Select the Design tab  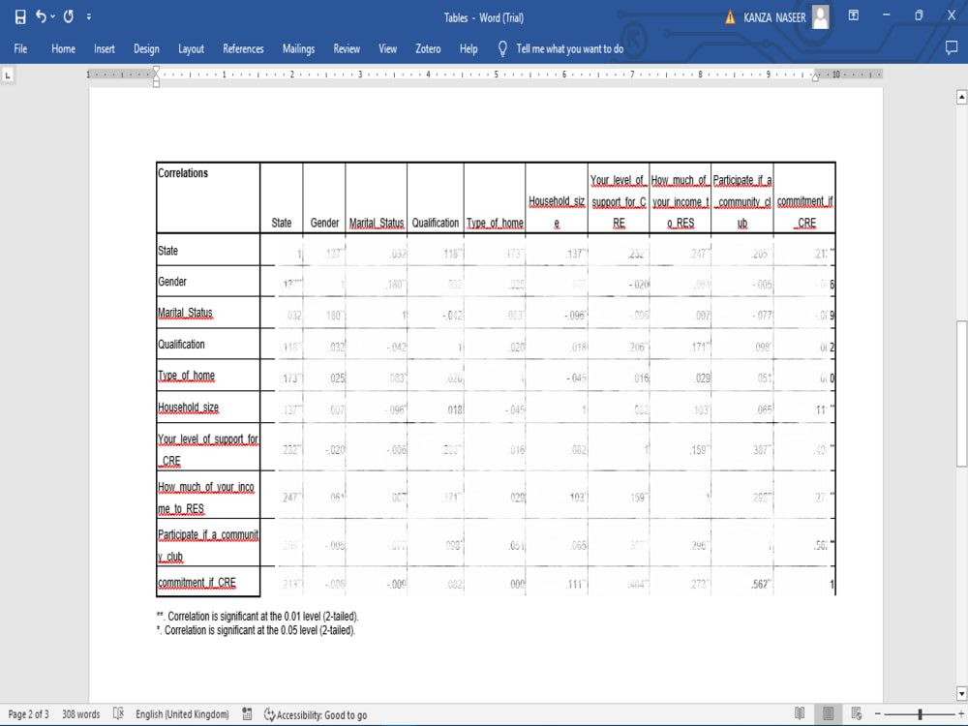146,48
